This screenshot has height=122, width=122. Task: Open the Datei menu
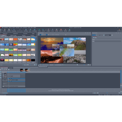click(3, 27)
